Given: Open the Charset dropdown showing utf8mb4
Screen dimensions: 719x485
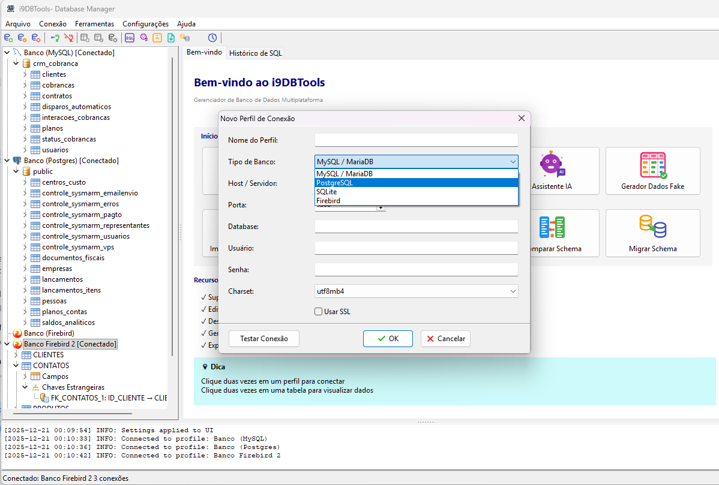Looking at the screenshot, I should coord(417,291).
